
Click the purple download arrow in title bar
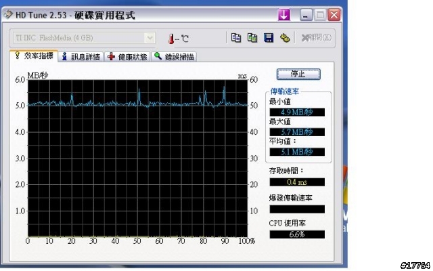[x=284, y=15]
